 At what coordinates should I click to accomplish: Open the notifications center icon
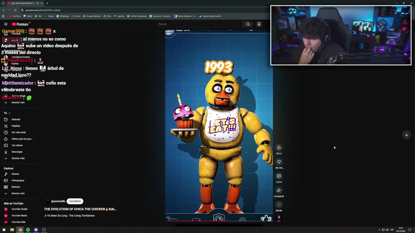pos(409,230)
